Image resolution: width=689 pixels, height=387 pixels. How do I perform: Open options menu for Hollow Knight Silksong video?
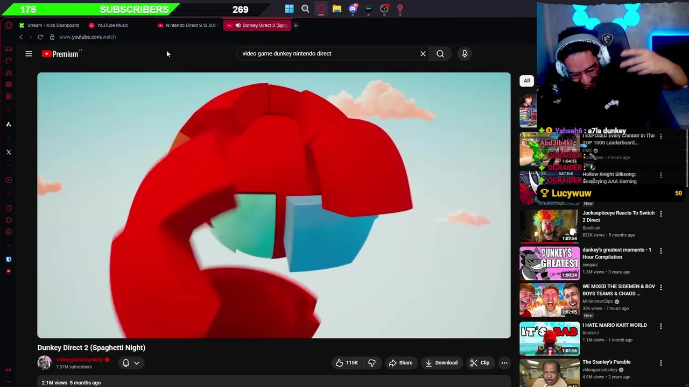coord(661,175)
